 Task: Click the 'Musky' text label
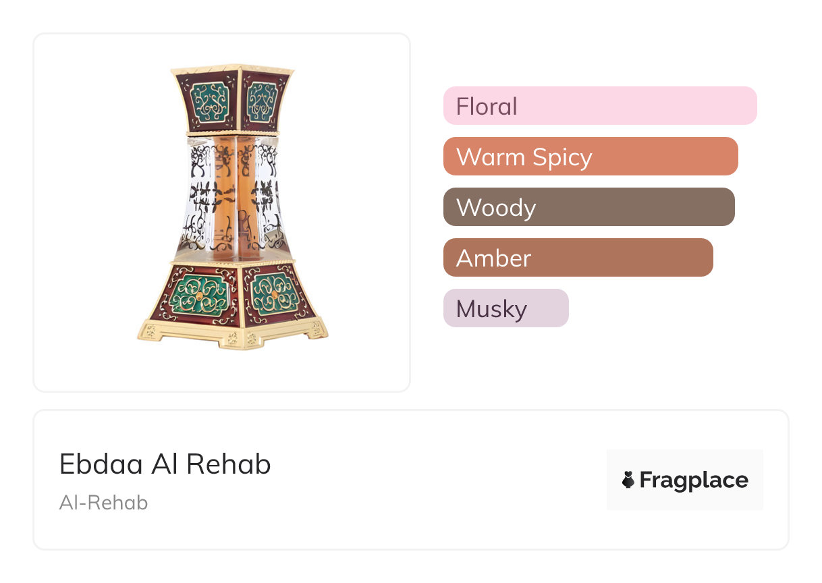click(491, 309)
